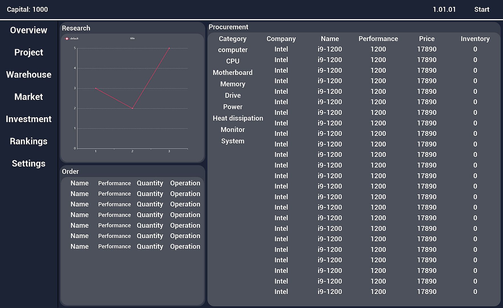
Task: Select the Motherboard category
Action: click(233, 73)
